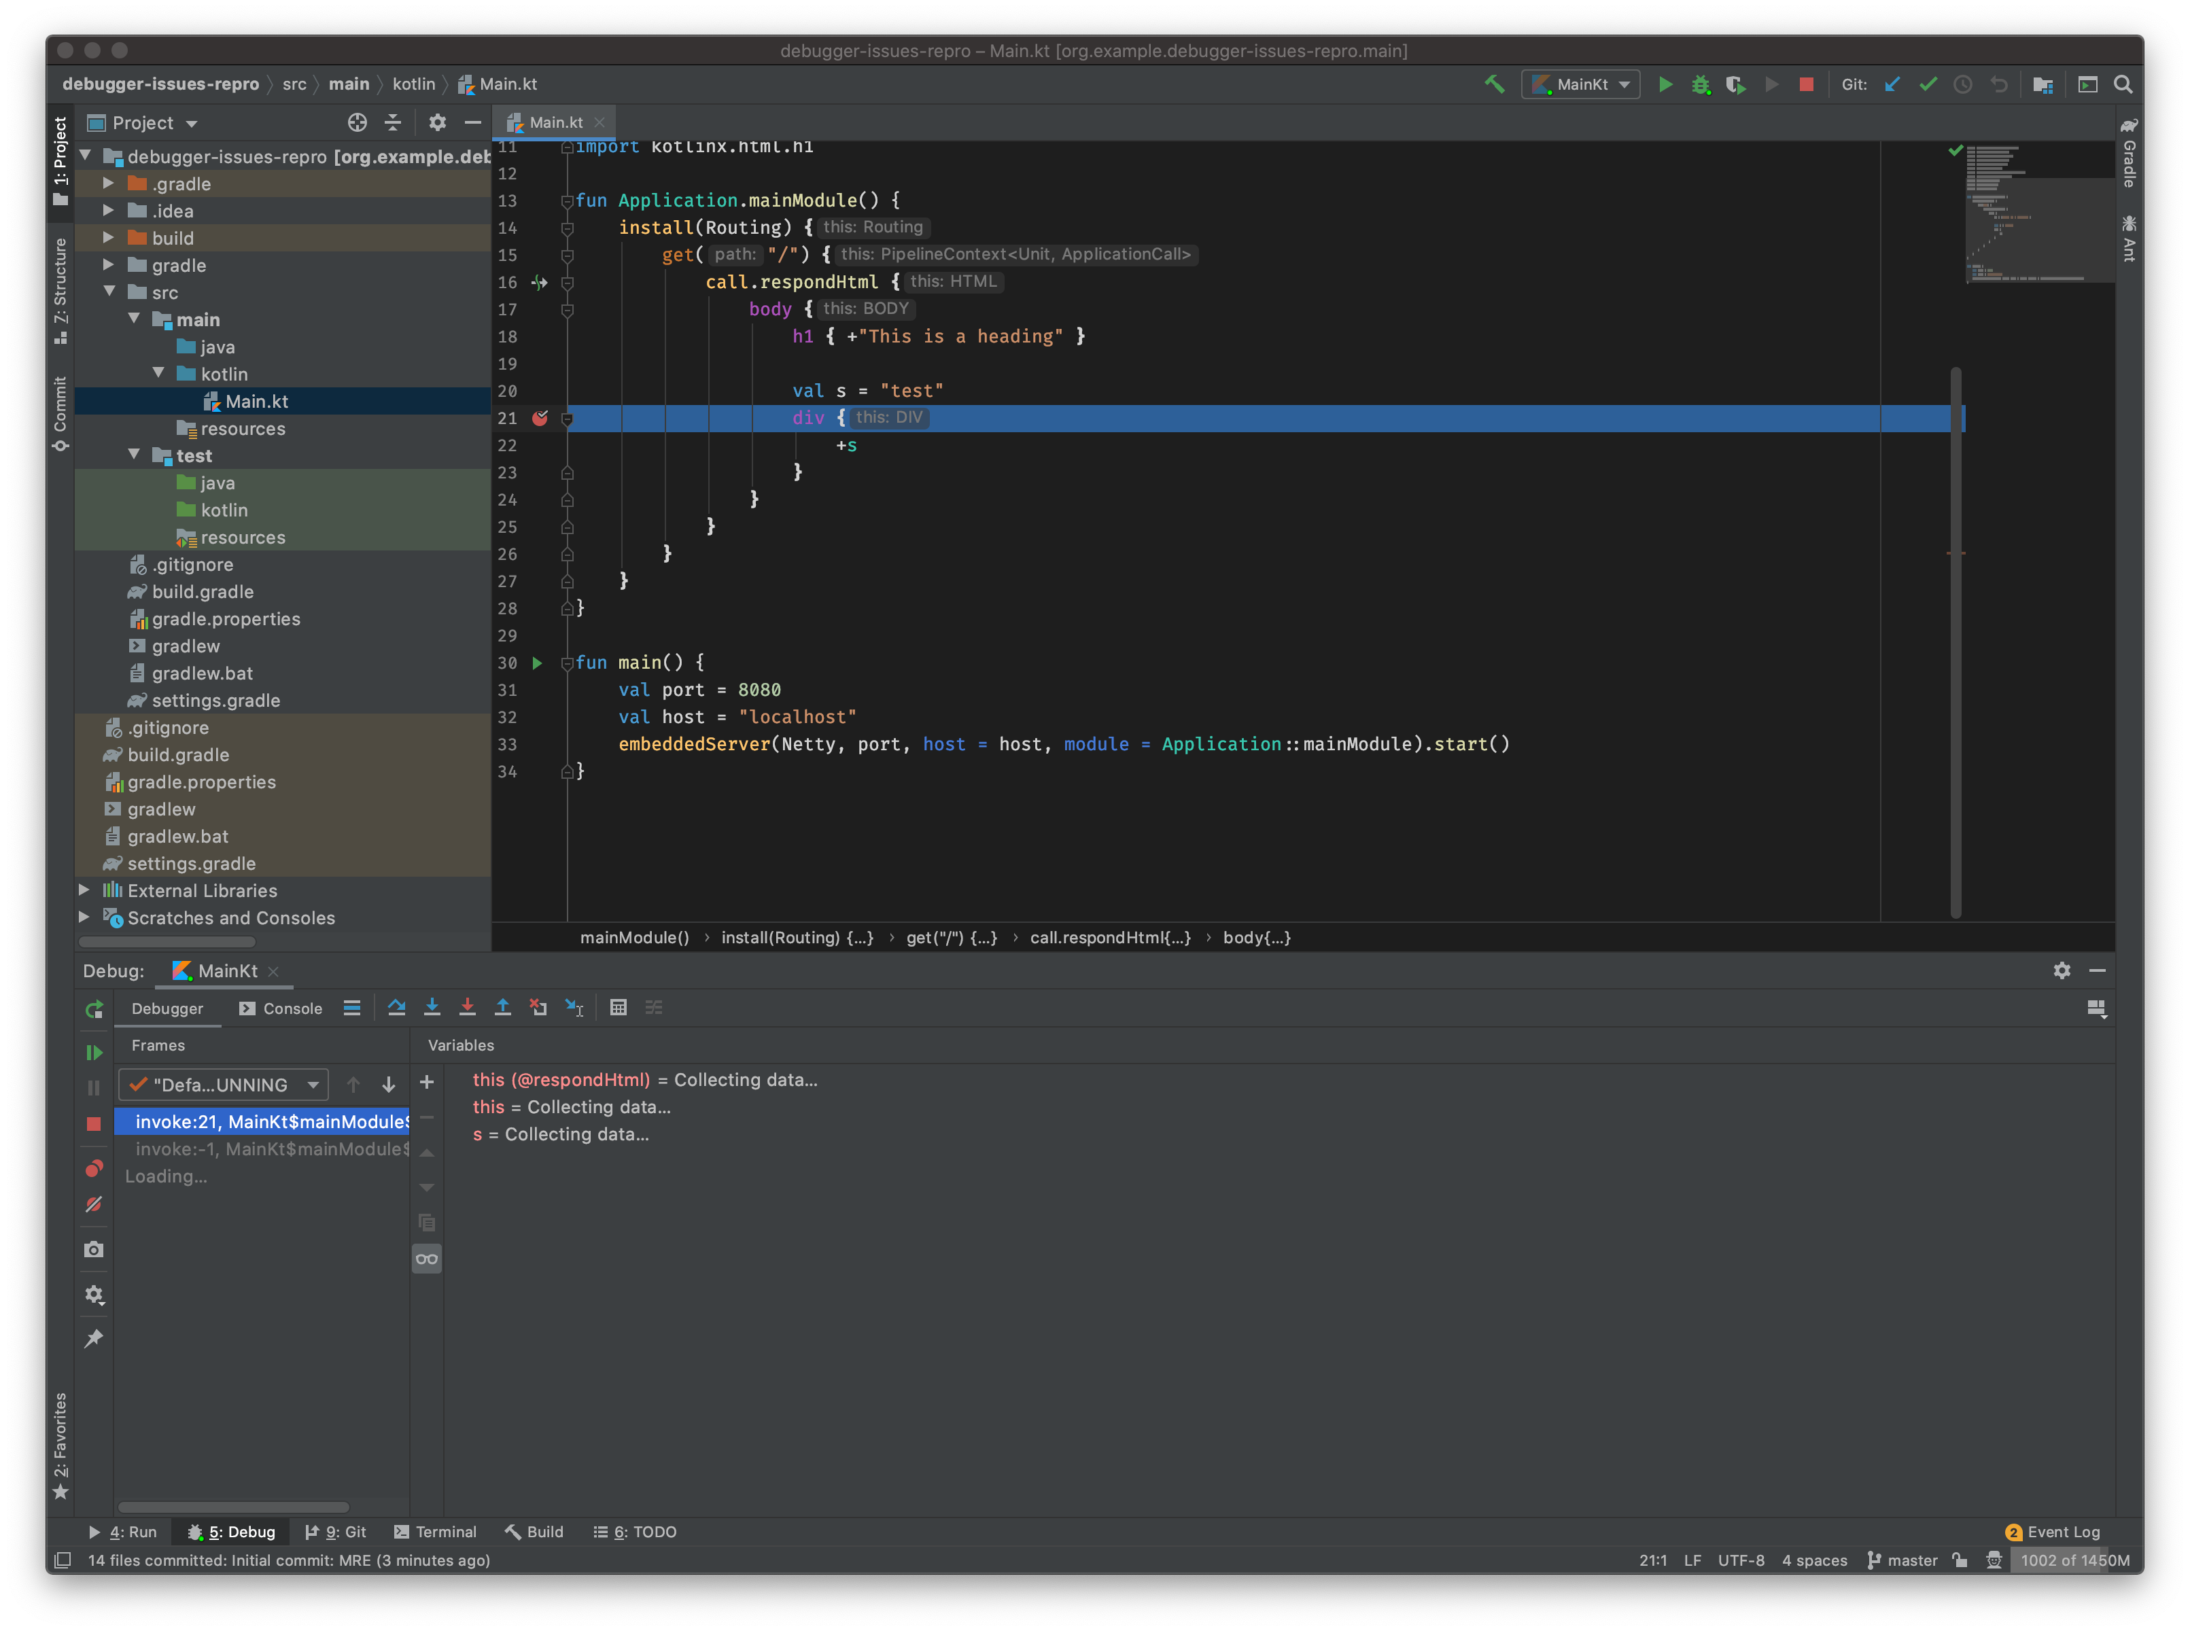Screen dimensions: 2190x1631
Task: Commit changes via the green Git checkmark
Action: click(1928, 85)
